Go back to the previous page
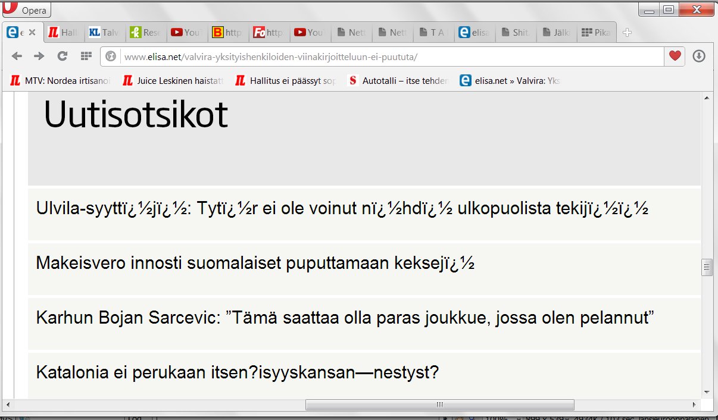718x420 pixels. [x=17, y=56]
